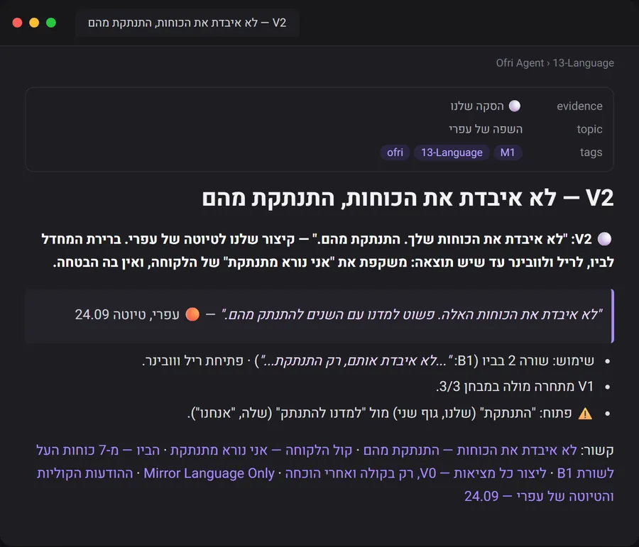This screenshot has height=547, width=639.
Task: Click the topic value 'השפה של עפרי'
Action: tap(486, 130)
